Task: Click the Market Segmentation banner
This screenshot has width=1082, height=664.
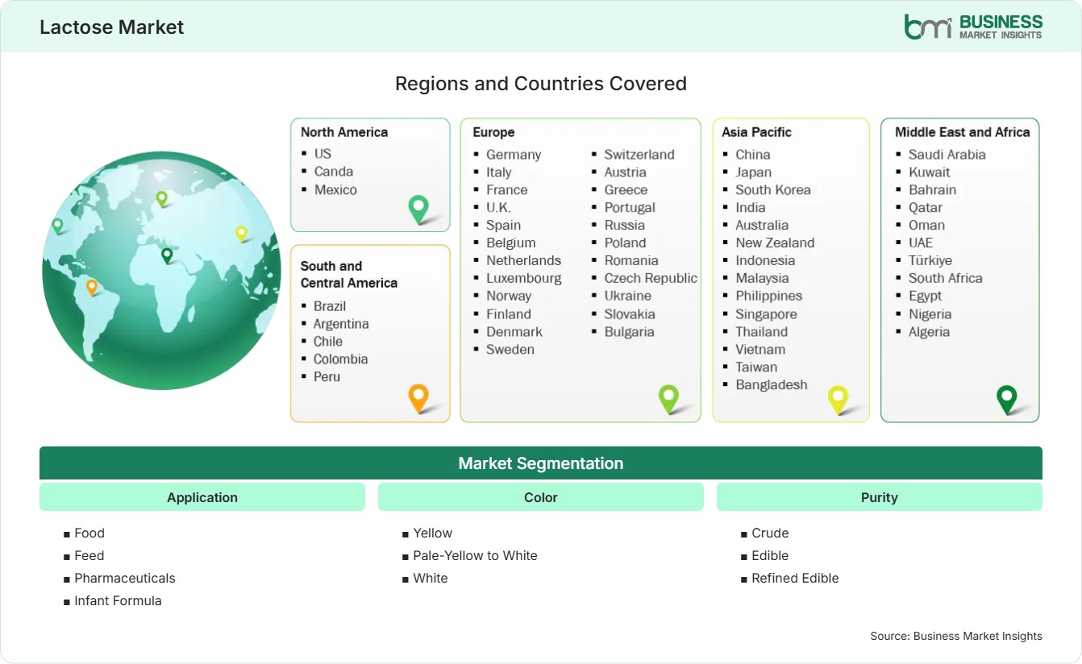Action: [541, 463]
